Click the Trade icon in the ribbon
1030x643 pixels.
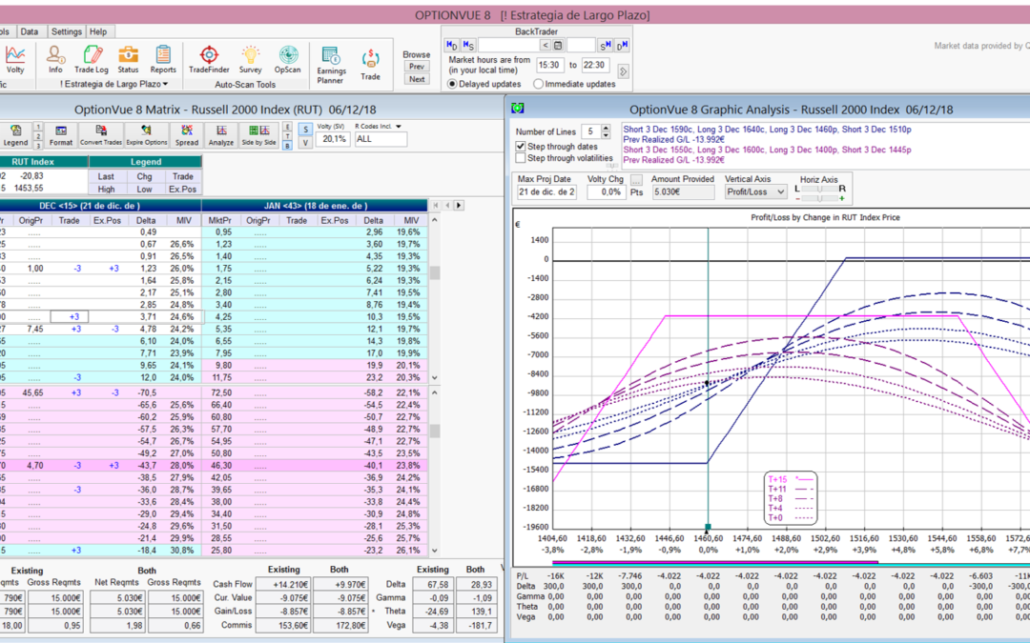(x=370, y=65)
